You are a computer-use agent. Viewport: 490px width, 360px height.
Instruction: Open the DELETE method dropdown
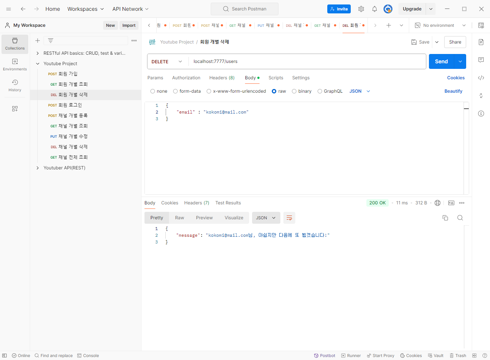[167, 61]
